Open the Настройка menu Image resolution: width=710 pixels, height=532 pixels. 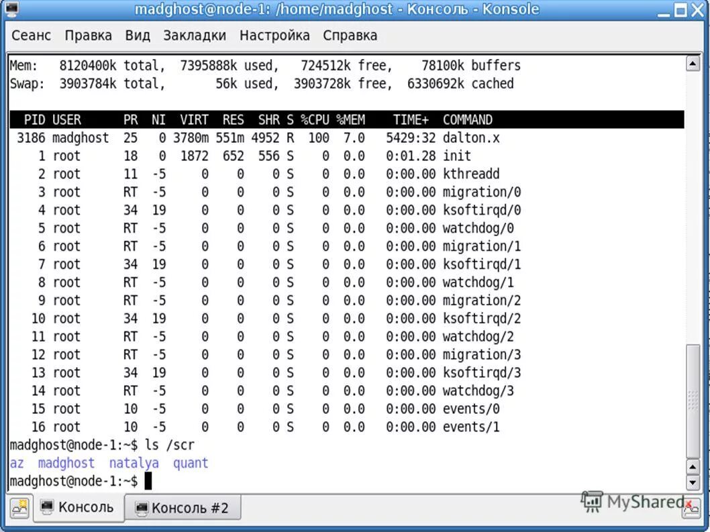click(x=274, y=35)
